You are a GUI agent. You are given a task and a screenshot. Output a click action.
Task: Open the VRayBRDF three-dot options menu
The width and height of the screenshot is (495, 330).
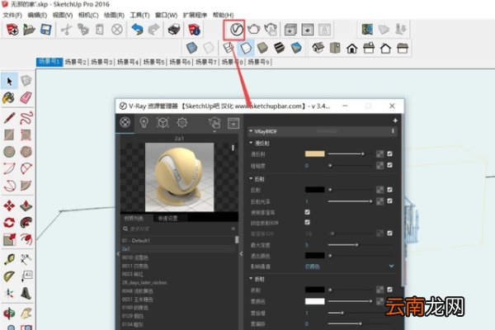[x=393, y=130]
